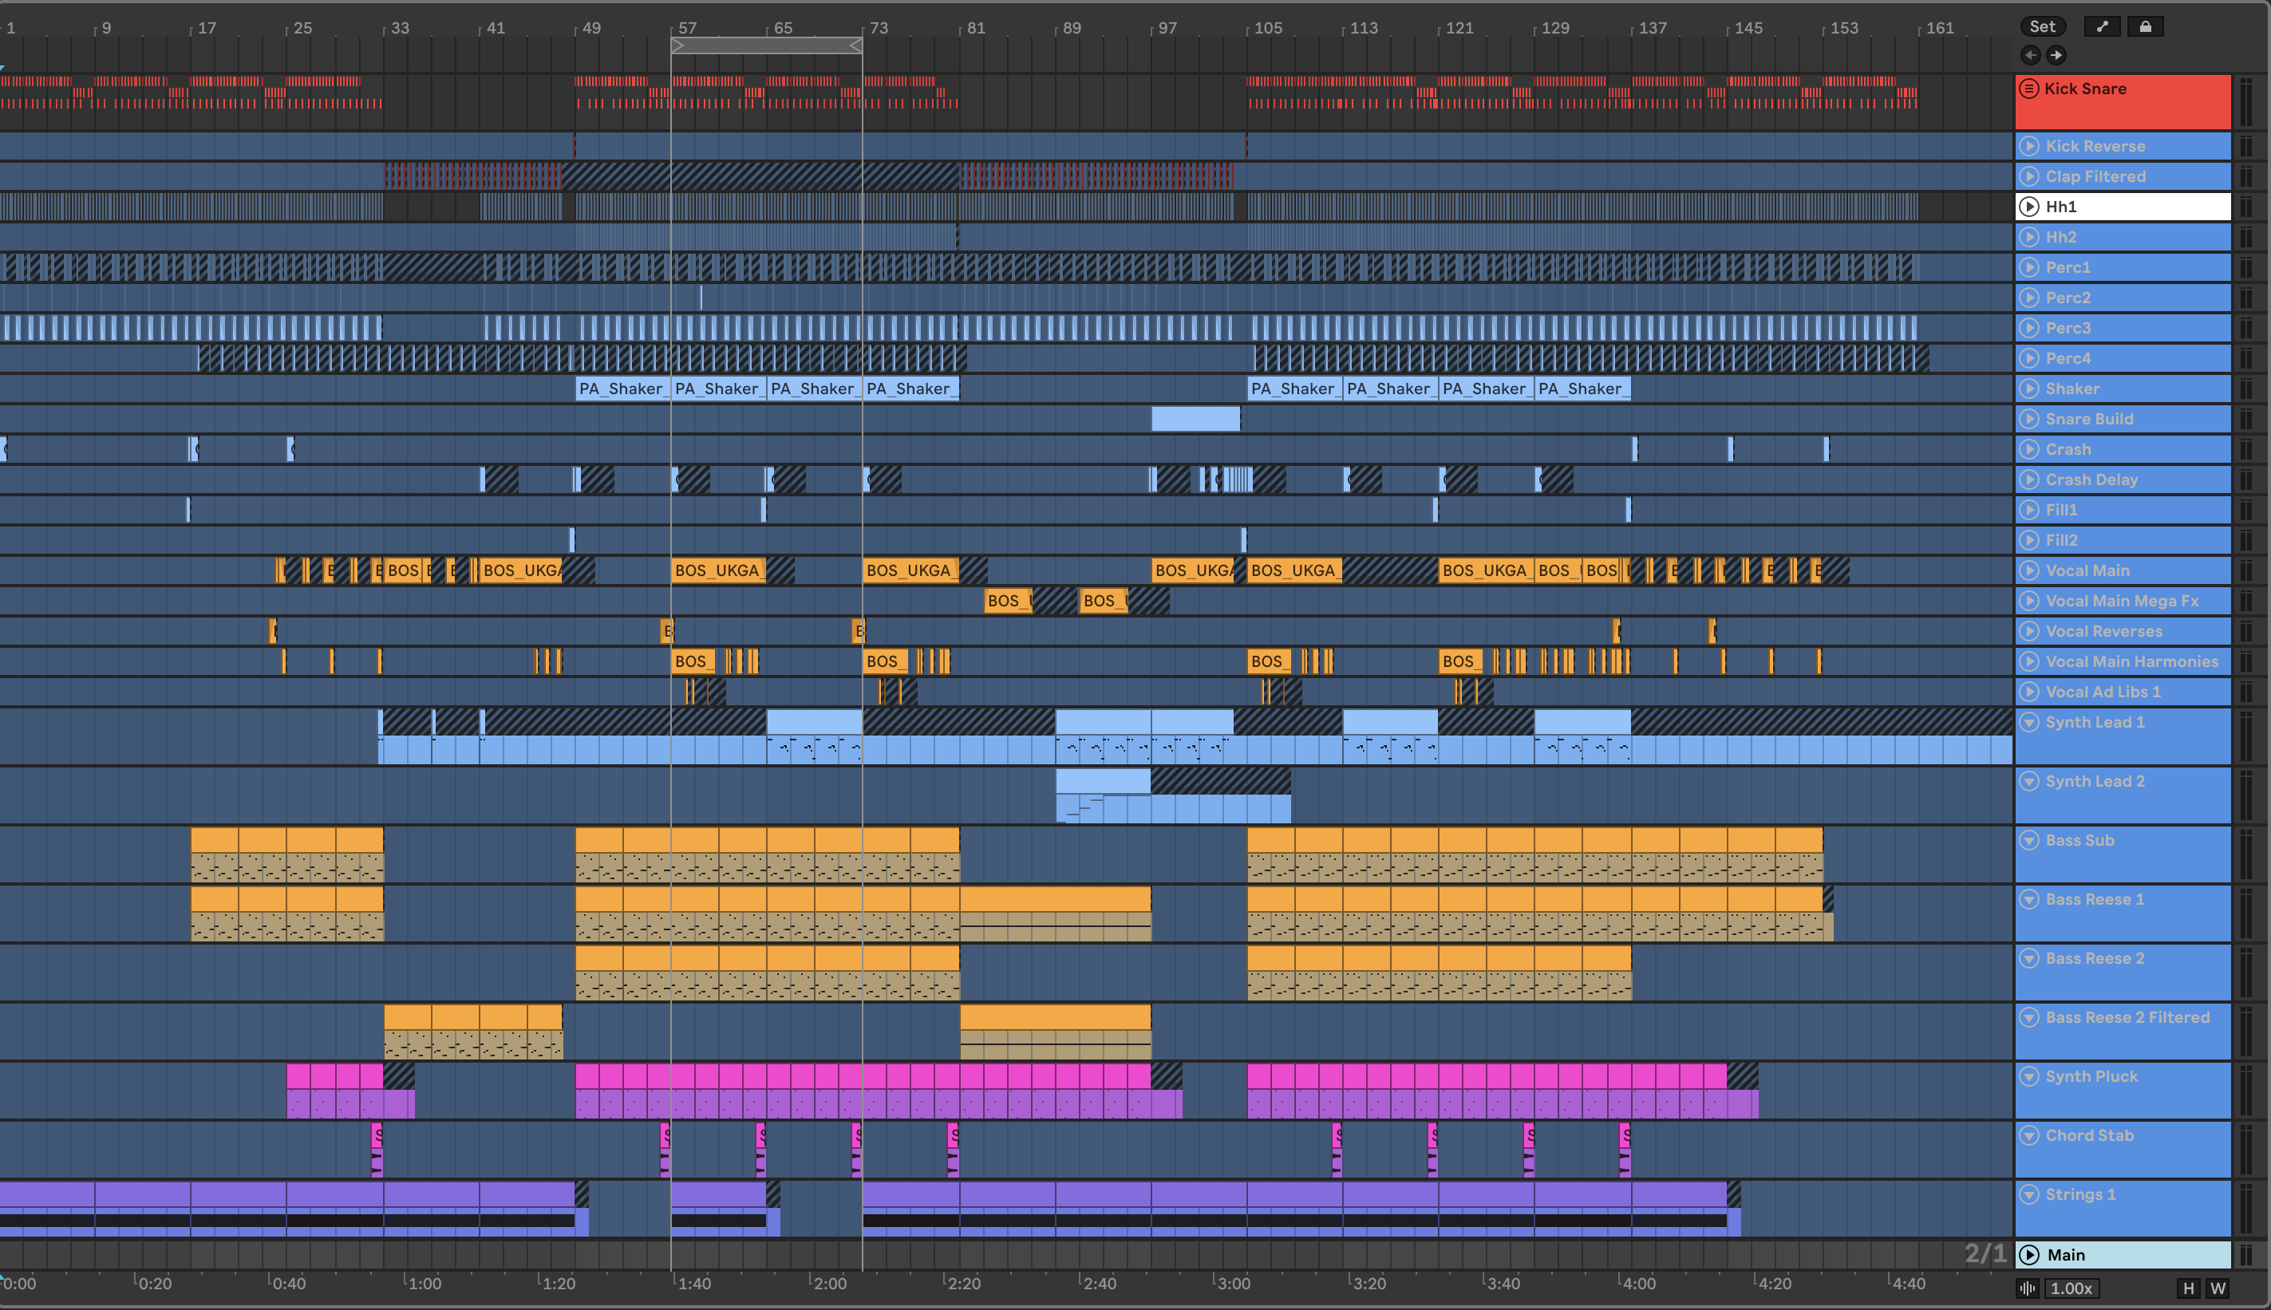This screenshot has height=1310, width=2271.
Task: Collapse the Strings 1 track
Action: [x=2029, y=1194]
